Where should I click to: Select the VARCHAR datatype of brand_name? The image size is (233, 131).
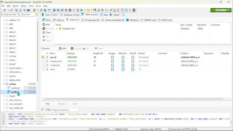[x=72, y=61]
